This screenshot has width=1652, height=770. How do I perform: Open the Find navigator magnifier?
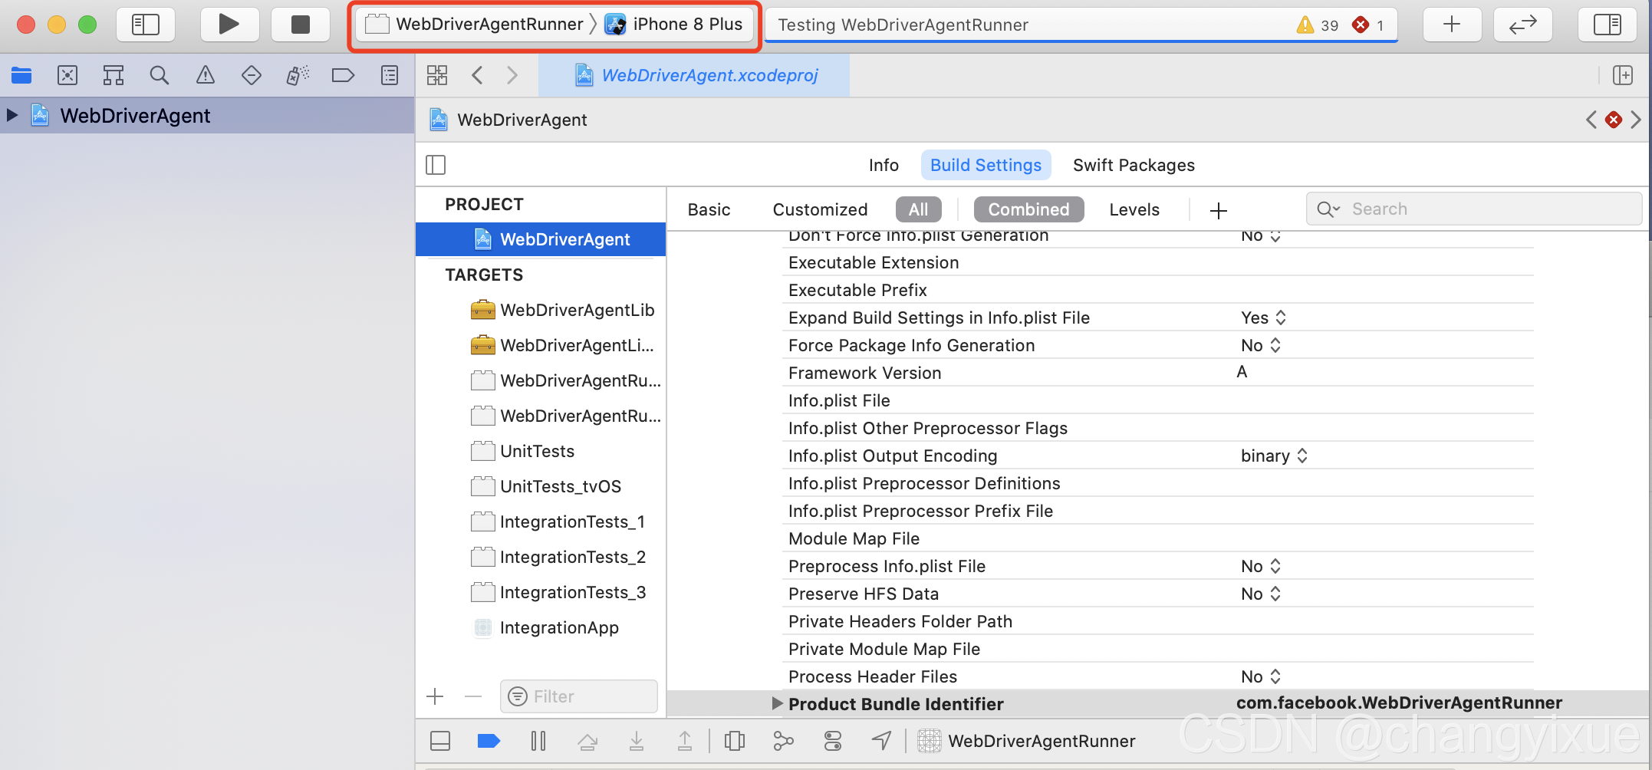[x=159, y=75]
